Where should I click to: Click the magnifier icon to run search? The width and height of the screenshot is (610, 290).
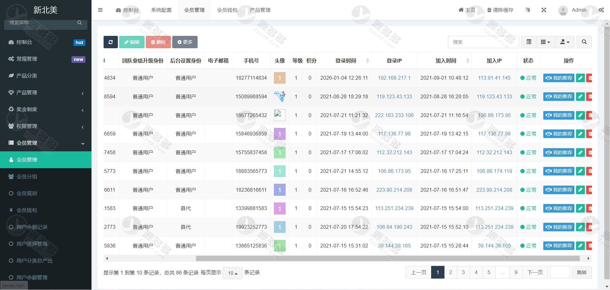[584, 42]
